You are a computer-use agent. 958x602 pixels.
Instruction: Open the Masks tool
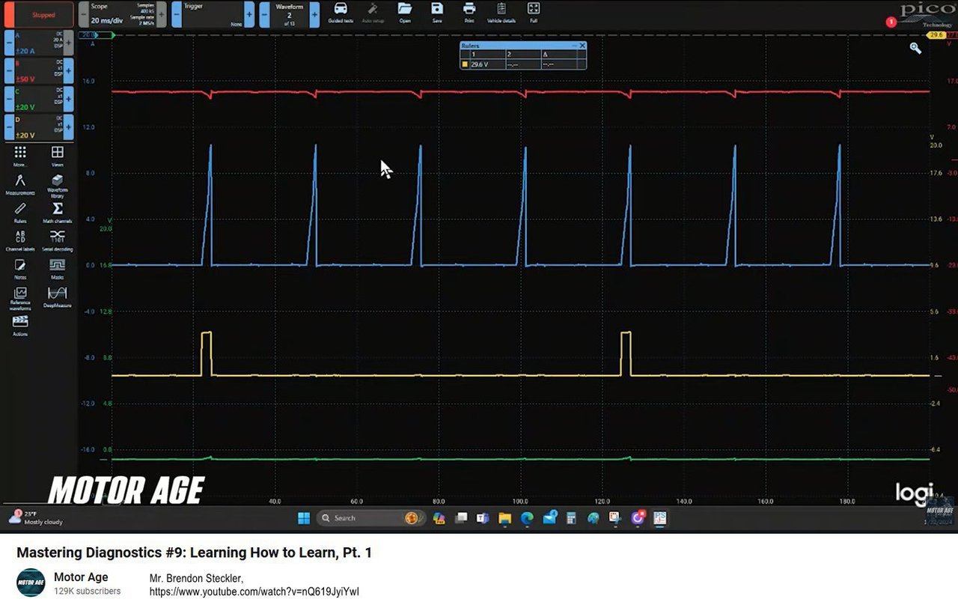pyautogui.click(x=58, y=268)
